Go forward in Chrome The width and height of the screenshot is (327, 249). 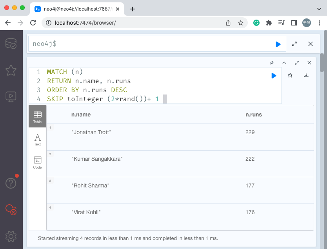click(20, 23)
